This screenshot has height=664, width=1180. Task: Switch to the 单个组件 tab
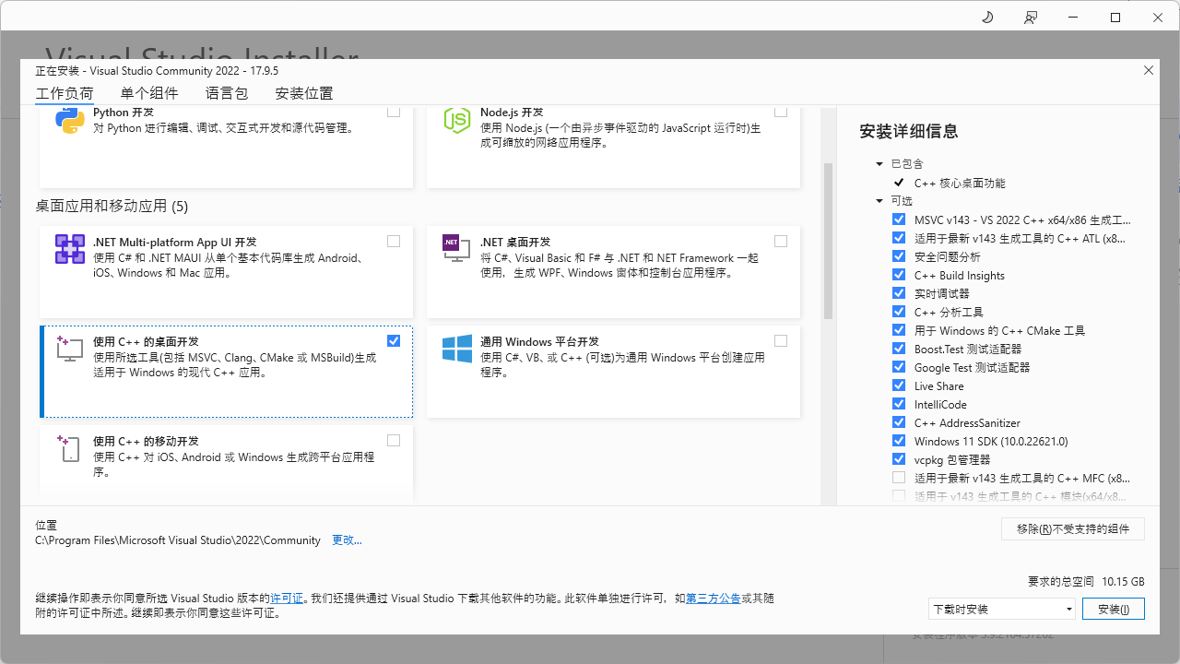148,93
